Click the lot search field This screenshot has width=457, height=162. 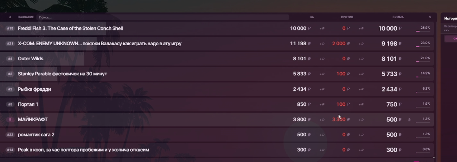pos(162,17)
